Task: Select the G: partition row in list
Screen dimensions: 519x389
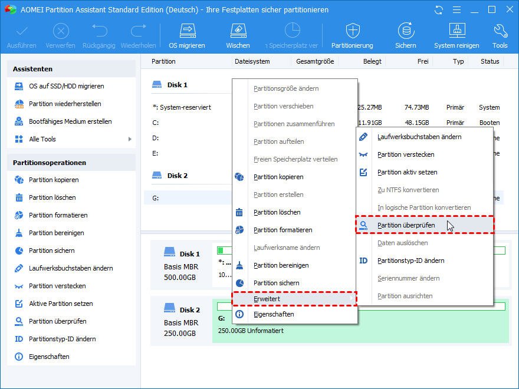Action: [188, 198]
